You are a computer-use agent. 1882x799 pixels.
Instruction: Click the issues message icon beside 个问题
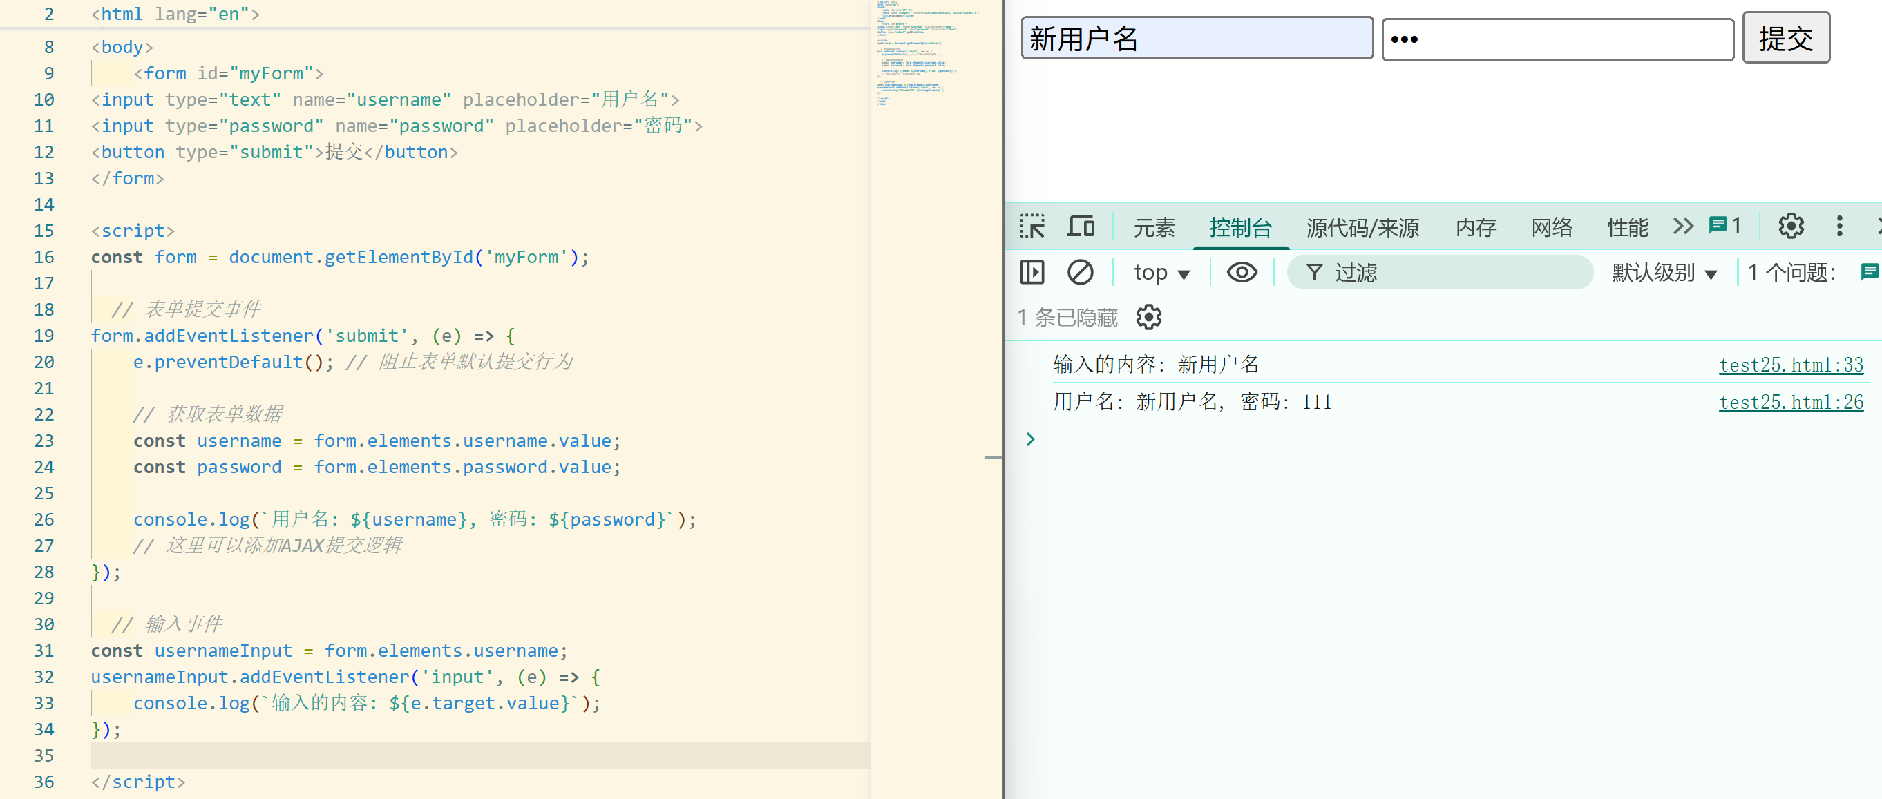1870,272
